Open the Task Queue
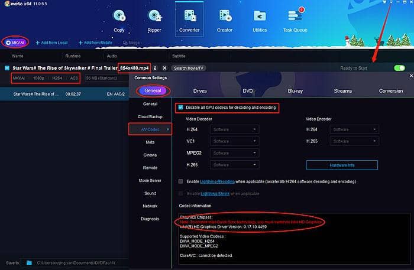This screenshot has height=270, width=414. pyautogui.click(x=294, y=20)
